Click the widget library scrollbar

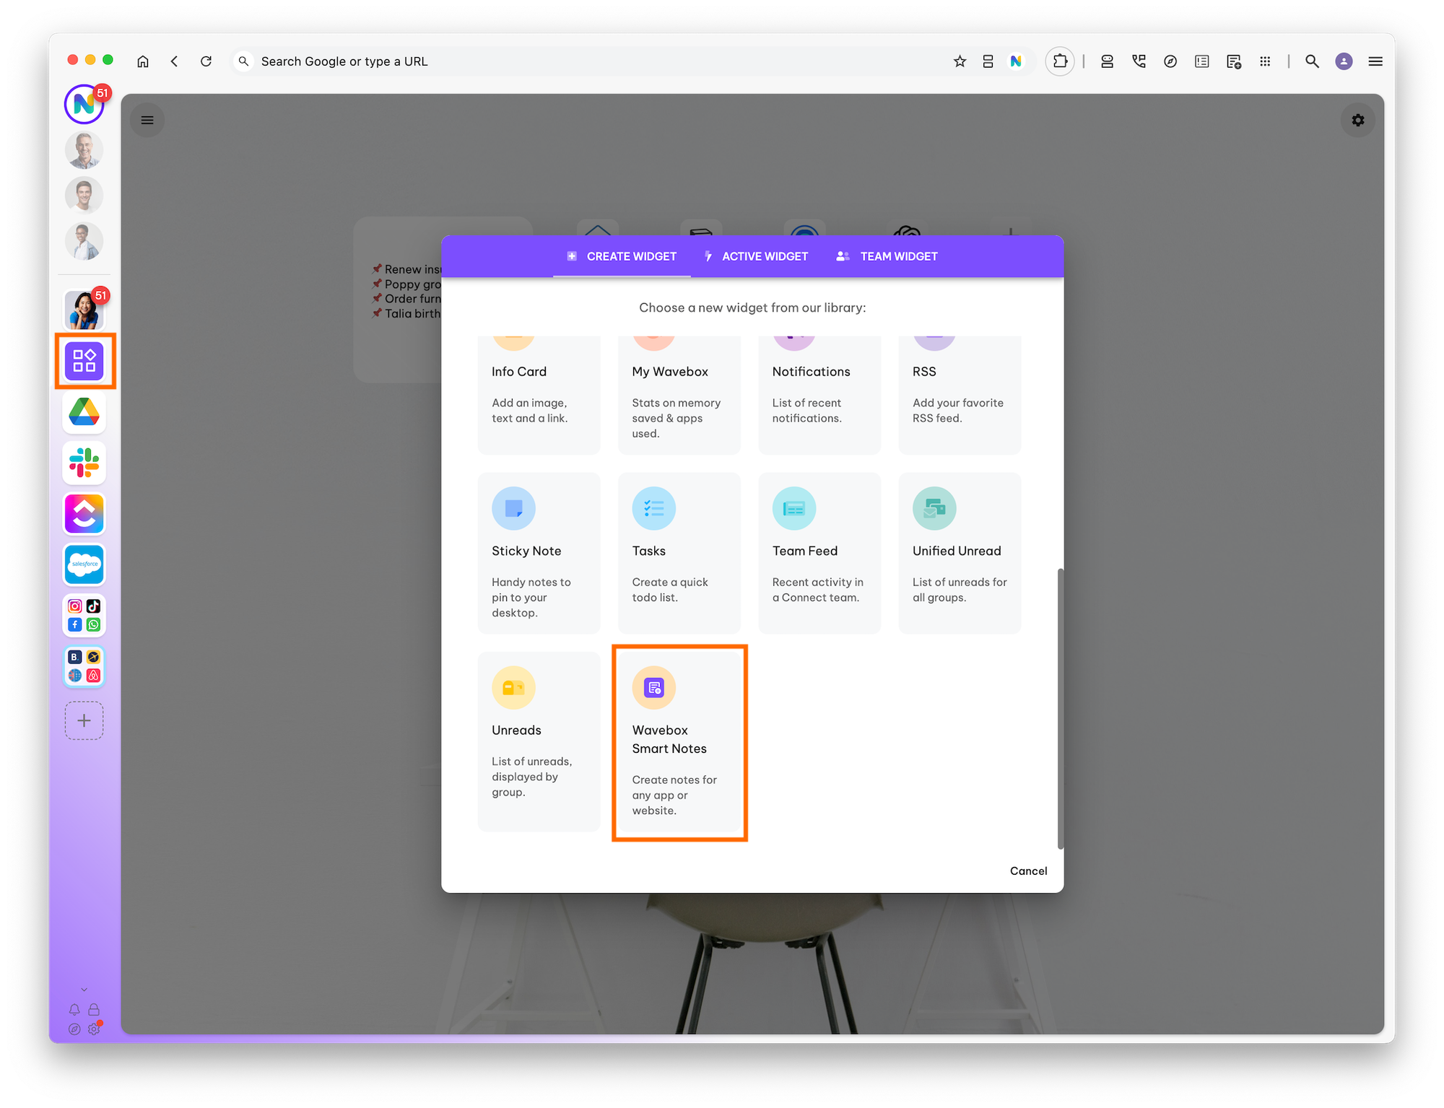coord(1060,708)
